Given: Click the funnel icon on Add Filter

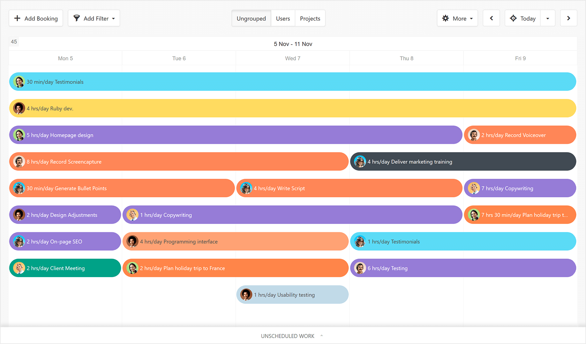Looking at the screenshot, I should point(77,18).
